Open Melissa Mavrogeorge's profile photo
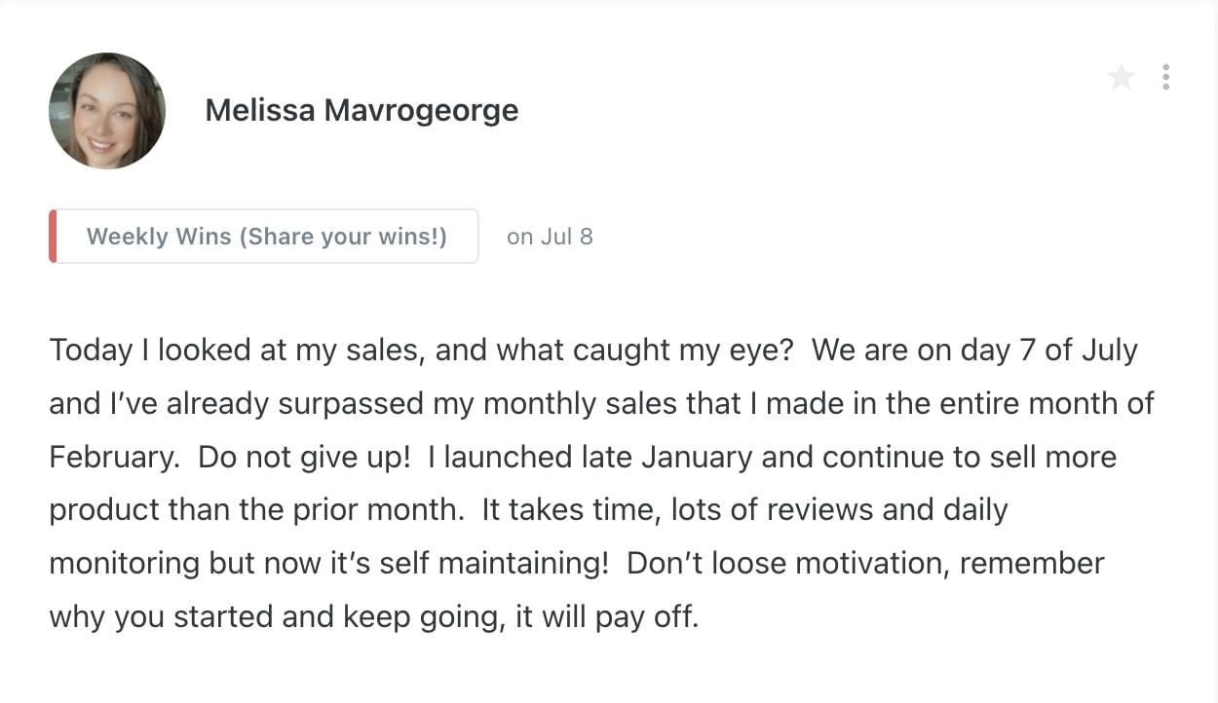Screen dimensions: 1218x703 pos(107,111)
